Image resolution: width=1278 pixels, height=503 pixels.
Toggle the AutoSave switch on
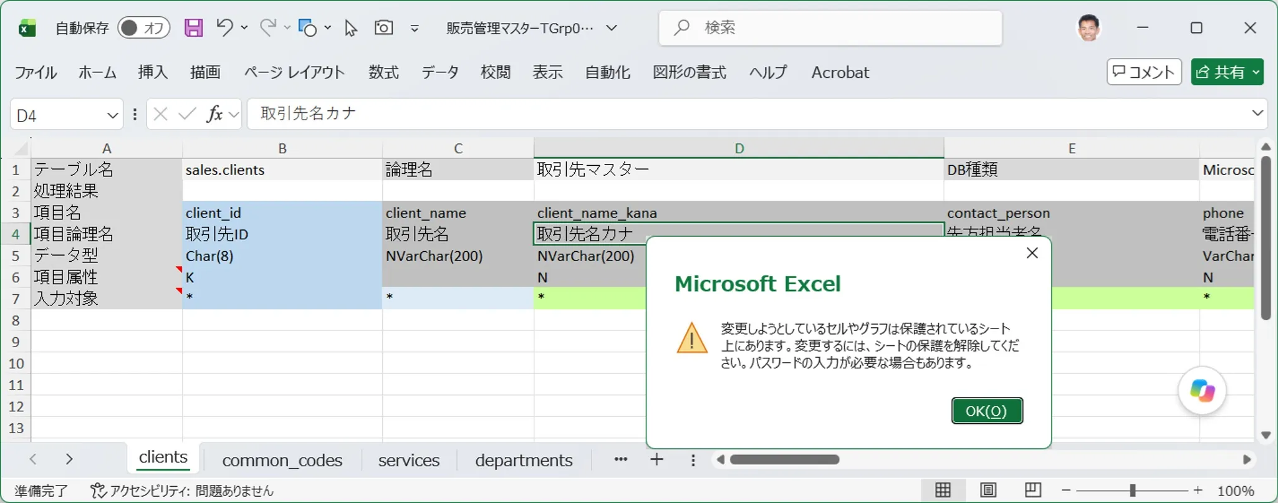pyautogui.click(x=143, y=28)
